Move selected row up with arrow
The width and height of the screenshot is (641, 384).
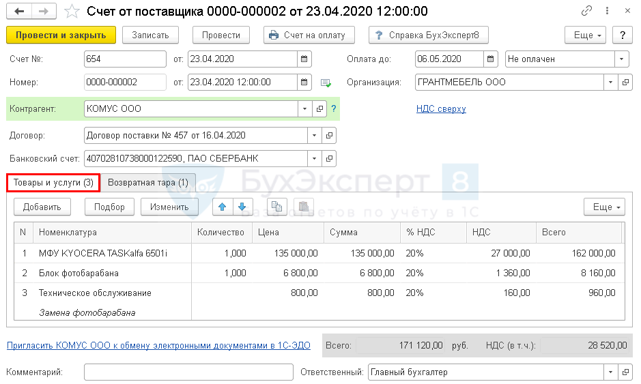tap(223, 207)
